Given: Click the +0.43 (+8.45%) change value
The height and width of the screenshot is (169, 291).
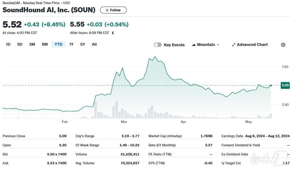Looking at the screenshot, I should [45, 24].
